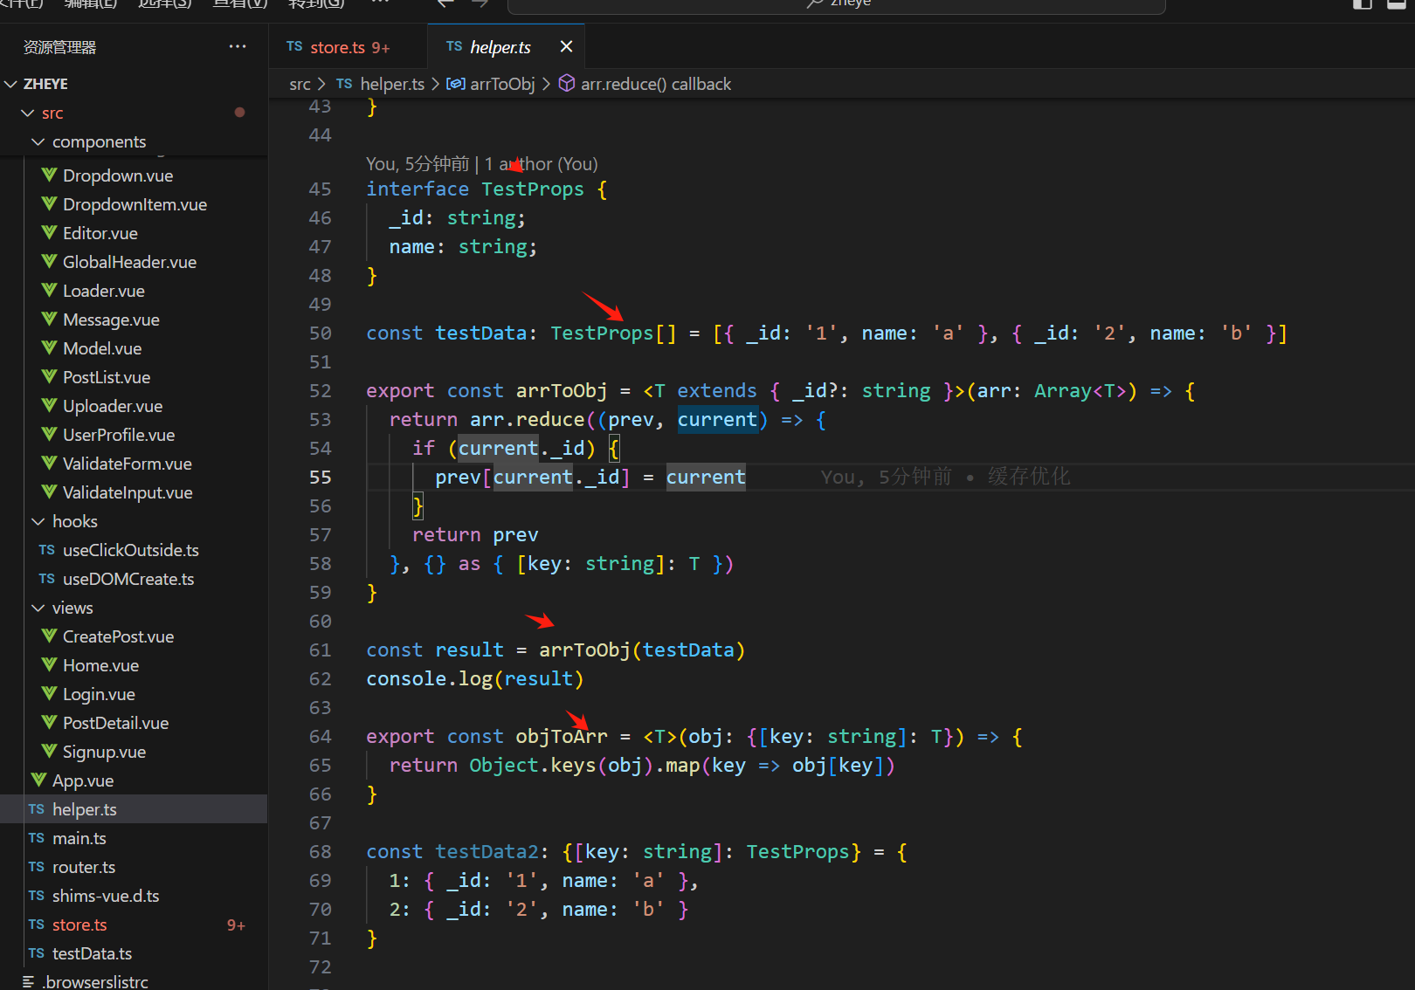Click the modified dot indicator beside src

239,113
